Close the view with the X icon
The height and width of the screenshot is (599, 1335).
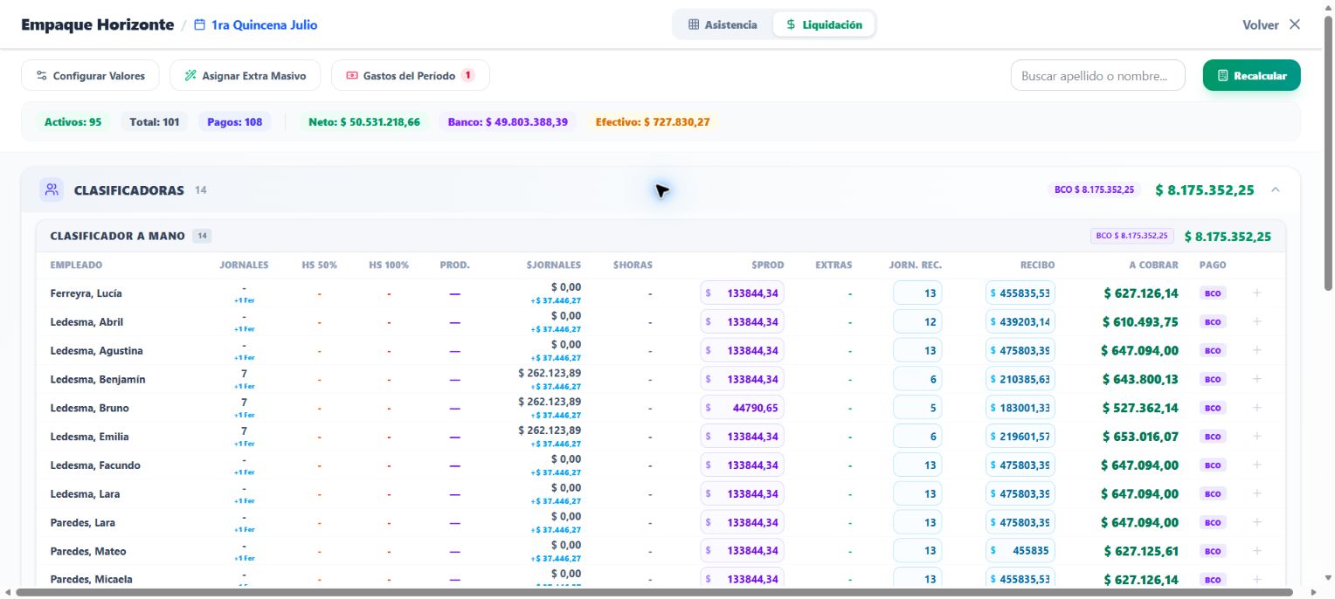[1295, 24]
